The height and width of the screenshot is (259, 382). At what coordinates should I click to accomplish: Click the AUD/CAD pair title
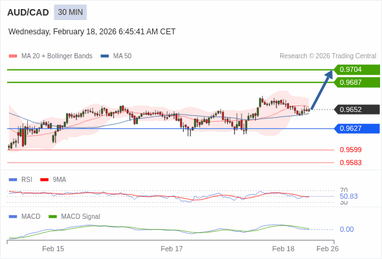pos(28,12)
